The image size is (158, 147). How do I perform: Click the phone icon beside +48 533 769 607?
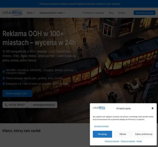coord(6,105)
